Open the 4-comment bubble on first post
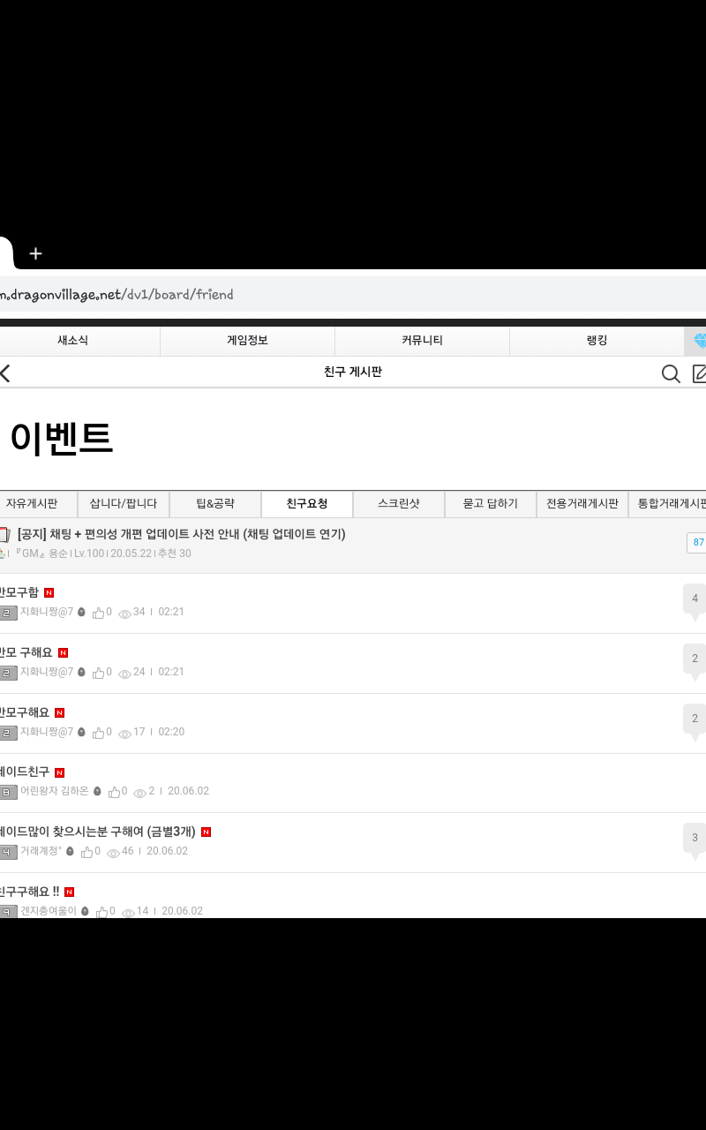This screenshot has width=706, height=1130. (x=694, y=599)
